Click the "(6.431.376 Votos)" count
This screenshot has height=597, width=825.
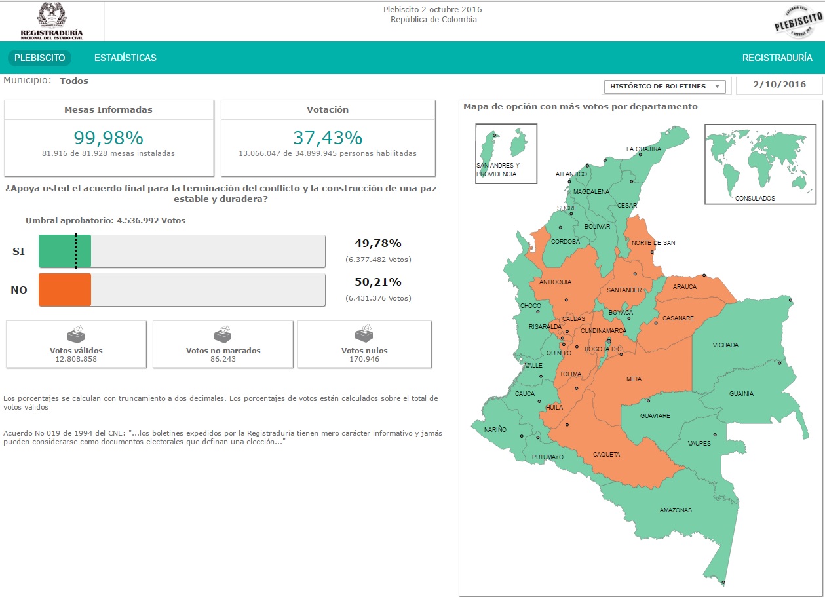tap(379, 298)
